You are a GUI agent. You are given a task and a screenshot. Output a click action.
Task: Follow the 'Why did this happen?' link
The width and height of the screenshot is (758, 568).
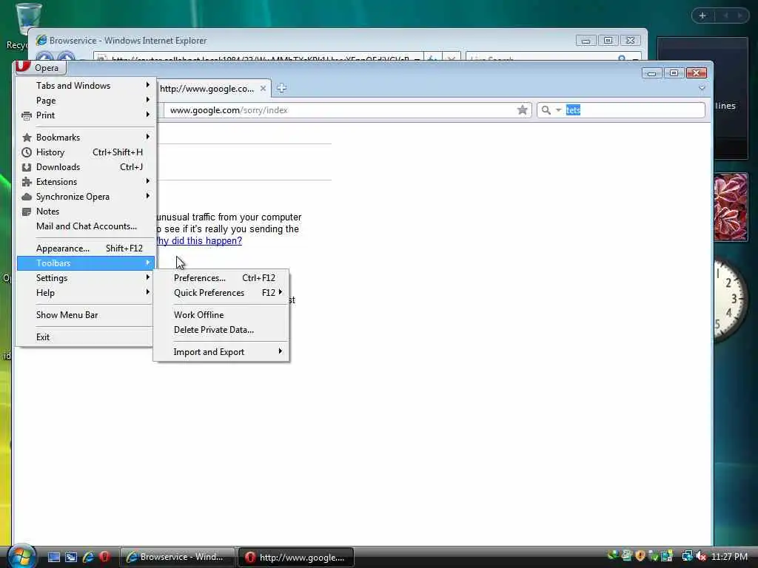pyautogui.click(x=199, y=240)
